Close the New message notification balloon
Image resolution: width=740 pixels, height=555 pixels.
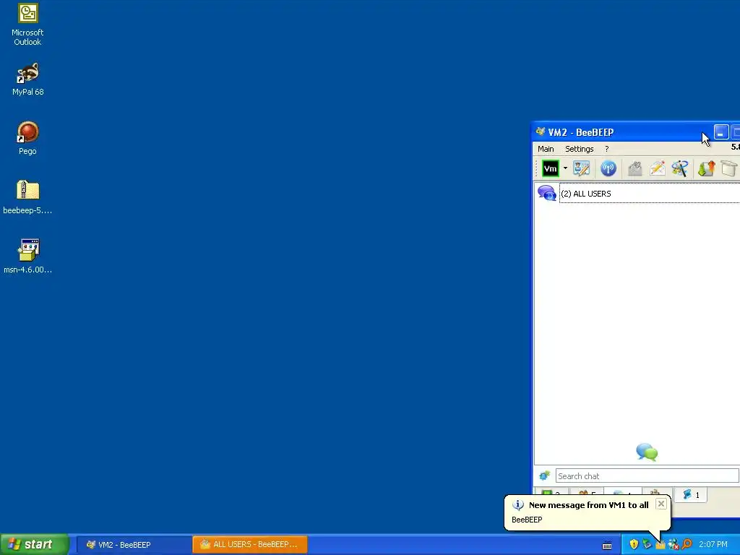[x=661, y=504]
